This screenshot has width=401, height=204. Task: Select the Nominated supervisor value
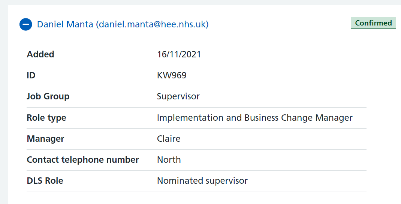coord(202,181)
